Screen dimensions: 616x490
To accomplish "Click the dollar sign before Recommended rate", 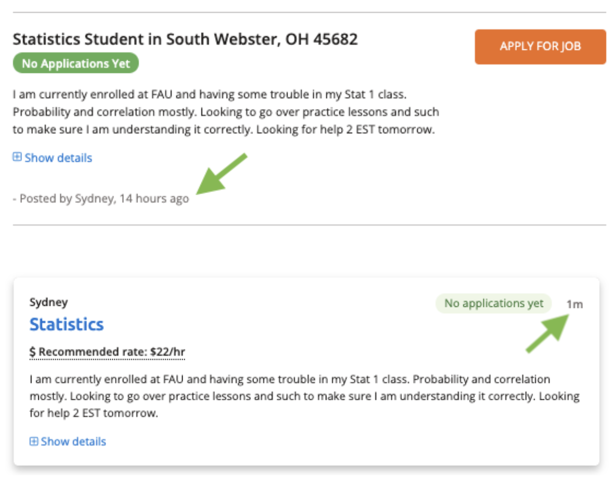I will pos(33,351).
